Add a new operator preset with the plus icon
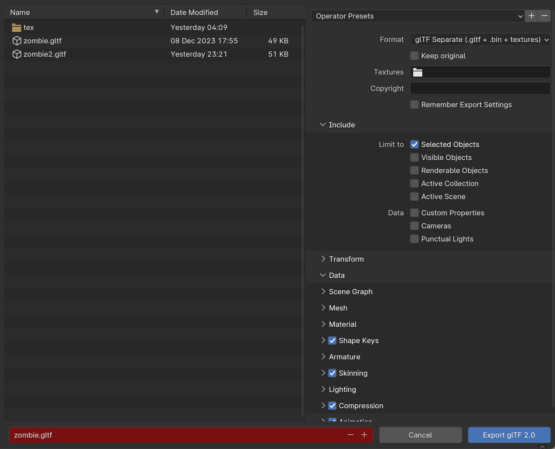555x449 pixels. [x=531, y=16]
